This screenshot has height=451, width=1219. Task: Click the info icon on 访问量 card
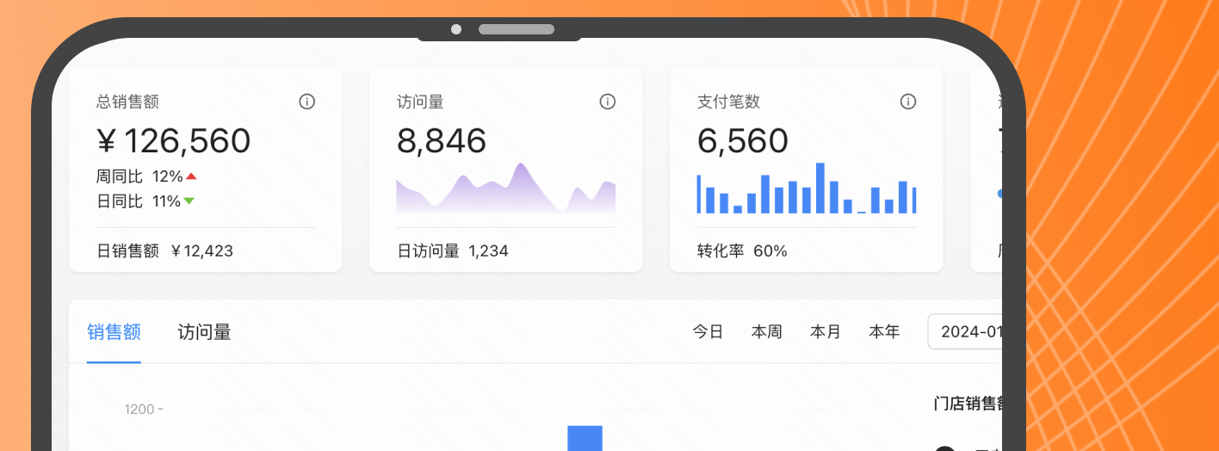(x=607, y=102)
